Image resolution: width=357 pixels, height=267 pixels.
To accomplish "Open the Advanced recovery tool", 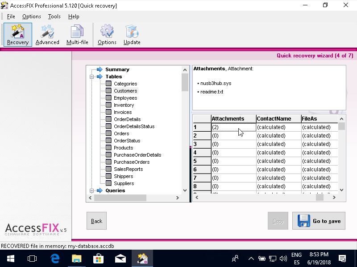I will (x=47, y=35).
